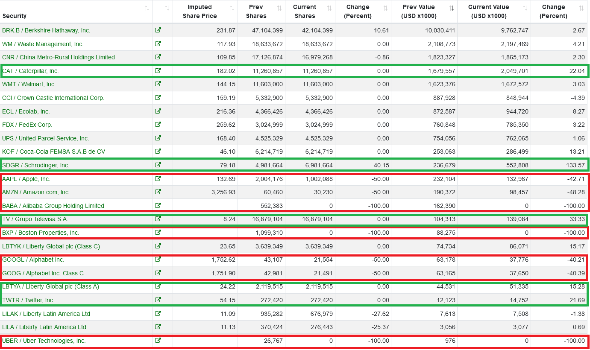Image resolution: width=590 pixels, height=350 pixels.
Task: Open external link icon for Uber row
Action: pos(158,340)
